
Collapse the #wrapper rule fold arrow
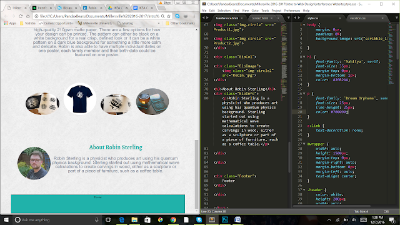click(304, 144)
